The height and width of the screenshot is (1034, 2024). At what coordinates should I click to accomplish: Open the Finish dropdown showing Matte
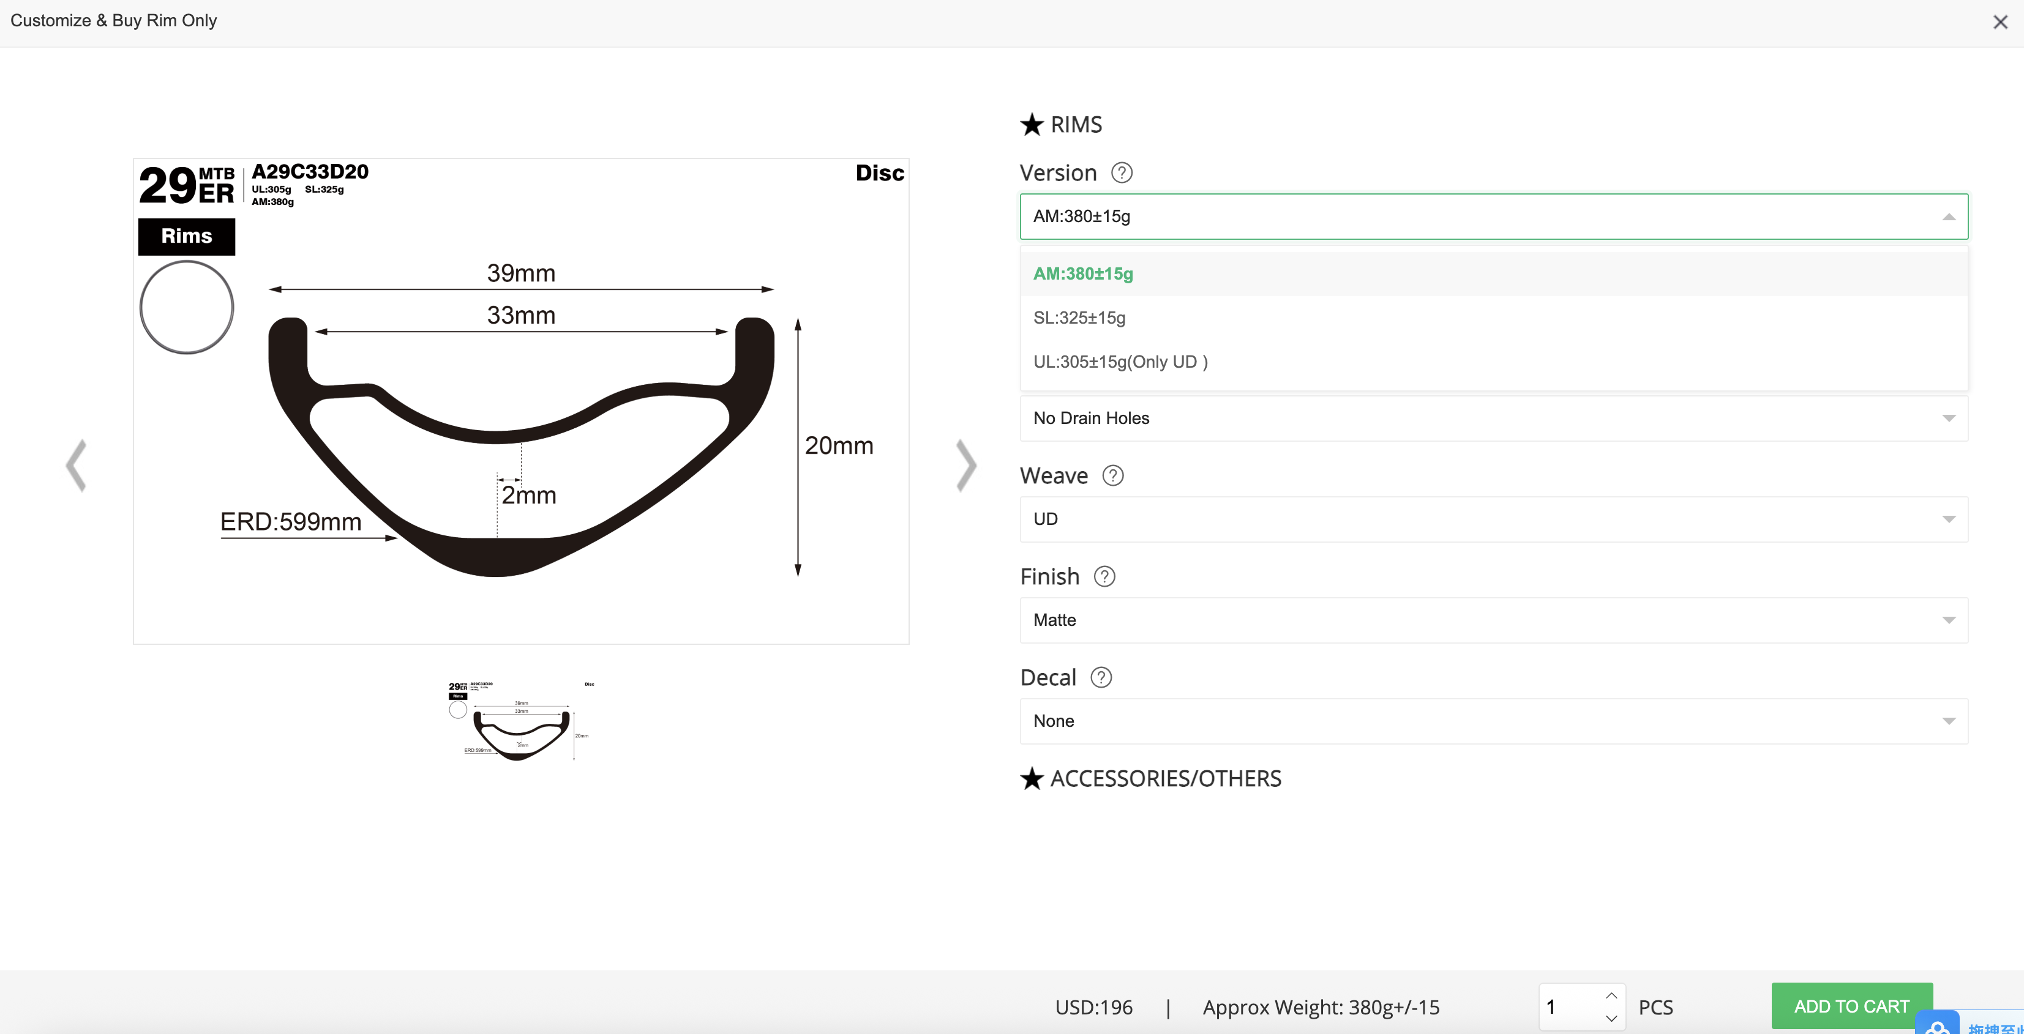pyautogui.click(x=1493, y=620)
